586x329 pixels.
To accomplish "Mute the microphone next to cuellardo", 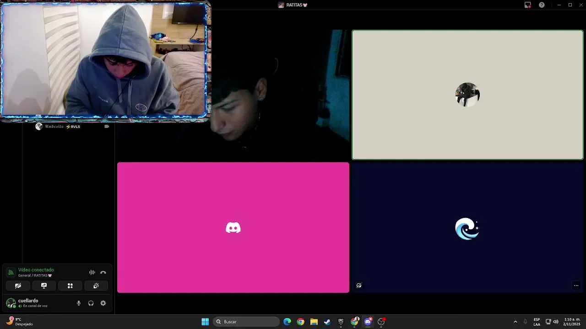I will 79,303.
